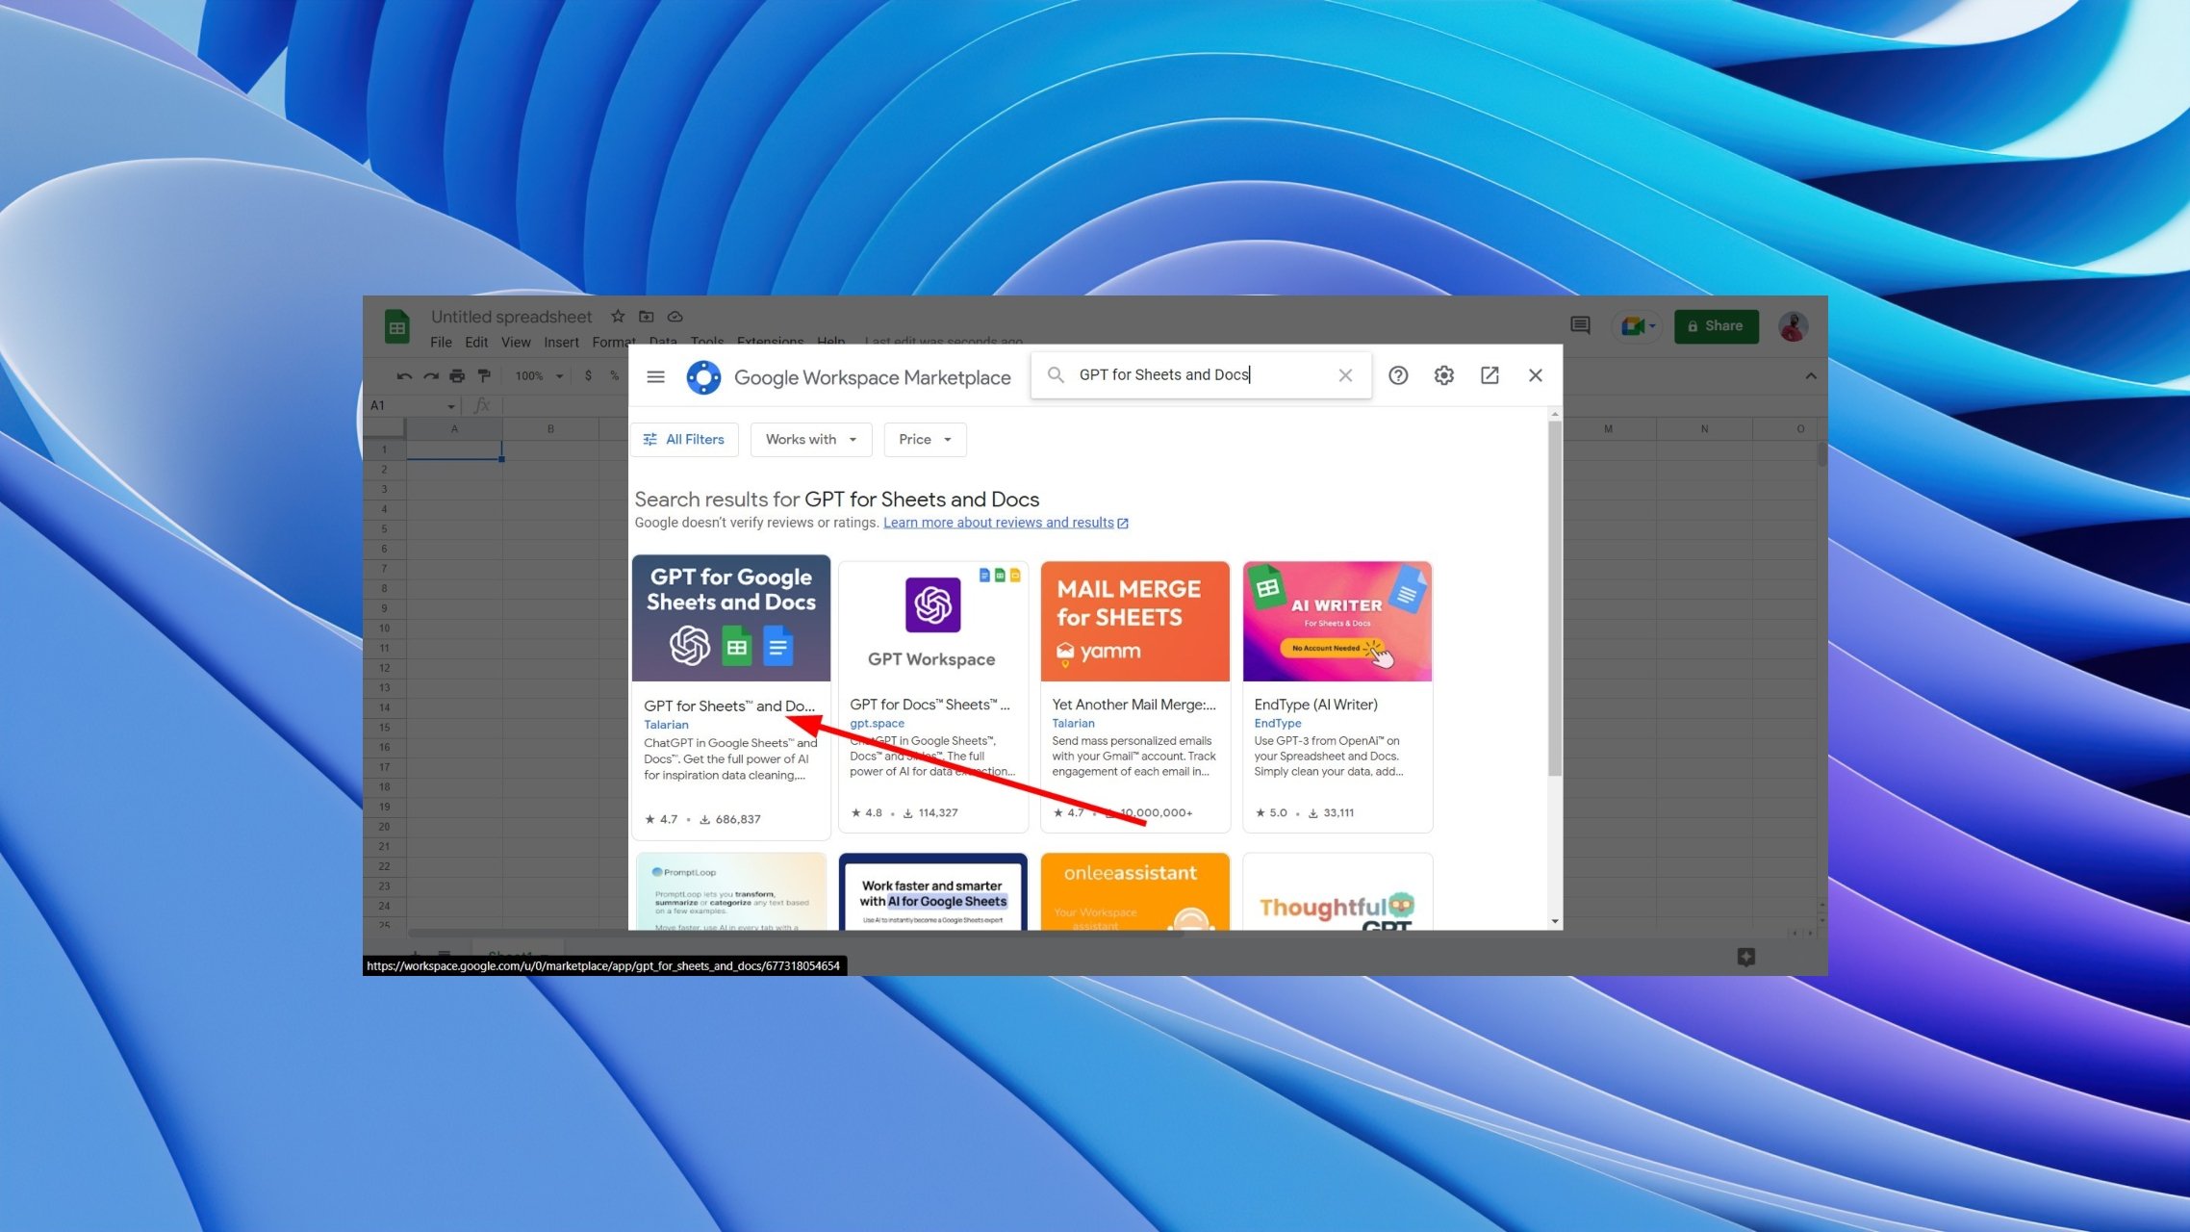Click the Google Workspace Marketplace logo

[703, 377]
